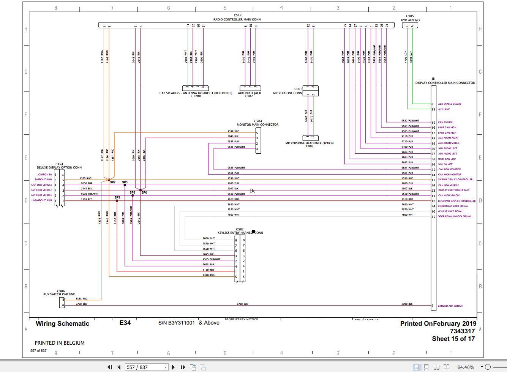The image size is (507, 372).
Task: Click the KEYLESS WAKE SIGNAL label
Action: [450, 211]
